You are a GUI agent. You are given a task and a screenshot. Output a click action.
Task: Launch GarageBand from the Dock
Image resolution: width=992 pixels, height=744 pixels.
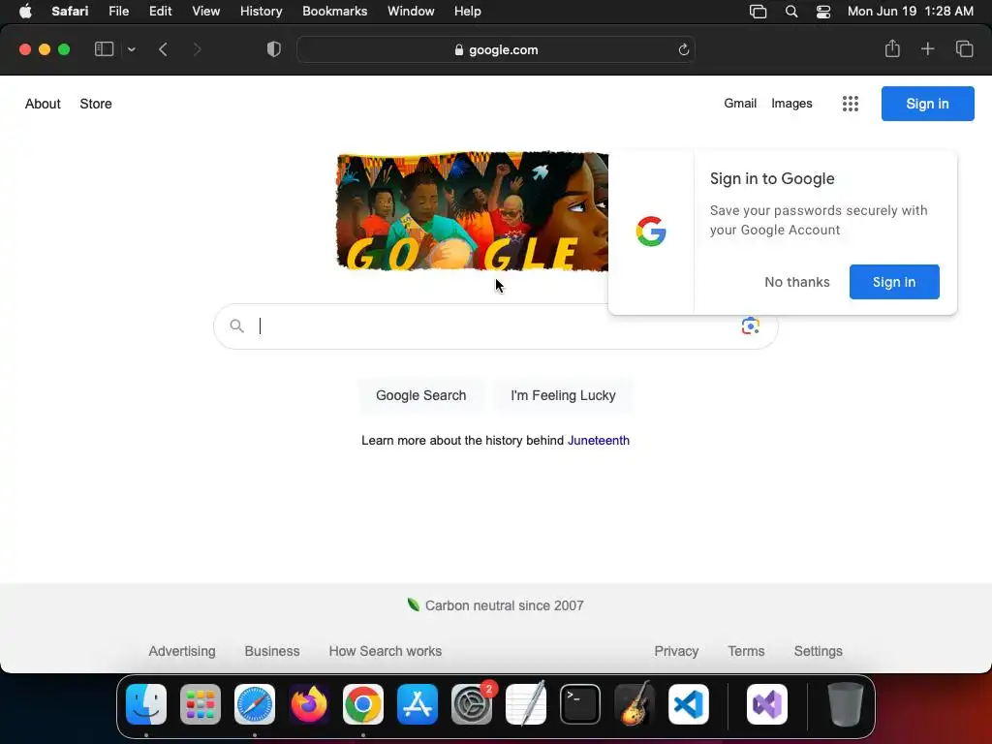pyautogui.click(x=635, y=704)
